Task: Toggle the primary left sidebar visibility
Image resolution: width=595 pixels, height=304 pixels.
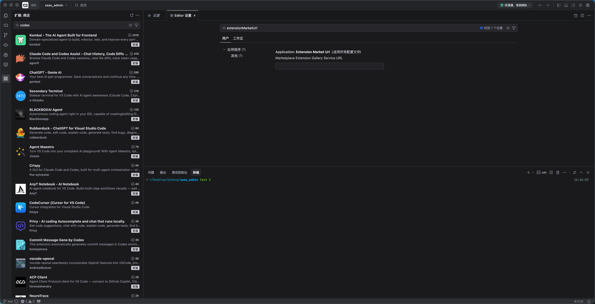Action: (559, 5)
